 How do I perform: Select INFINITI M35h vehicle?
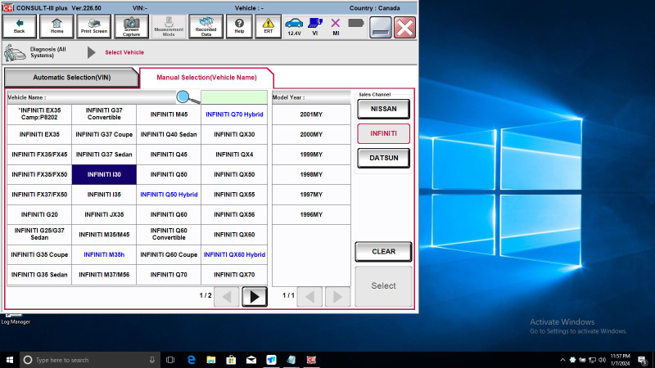tap(104, 254)
